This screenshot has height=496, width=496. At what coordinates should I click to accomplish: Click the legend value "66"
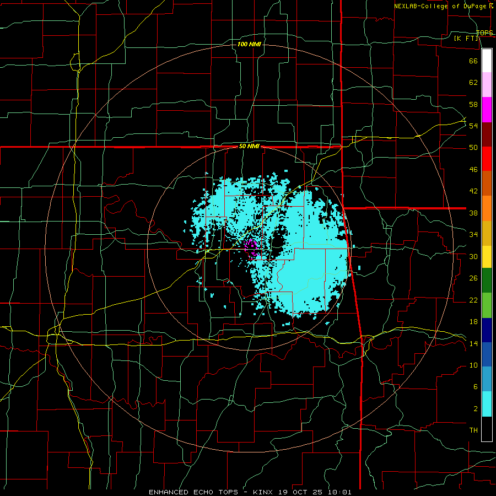[473, 61]
